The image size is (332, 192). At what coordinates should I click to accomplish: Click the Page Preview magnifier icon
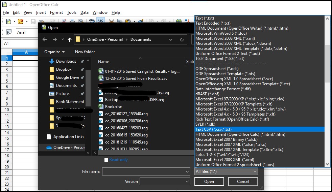80,21
